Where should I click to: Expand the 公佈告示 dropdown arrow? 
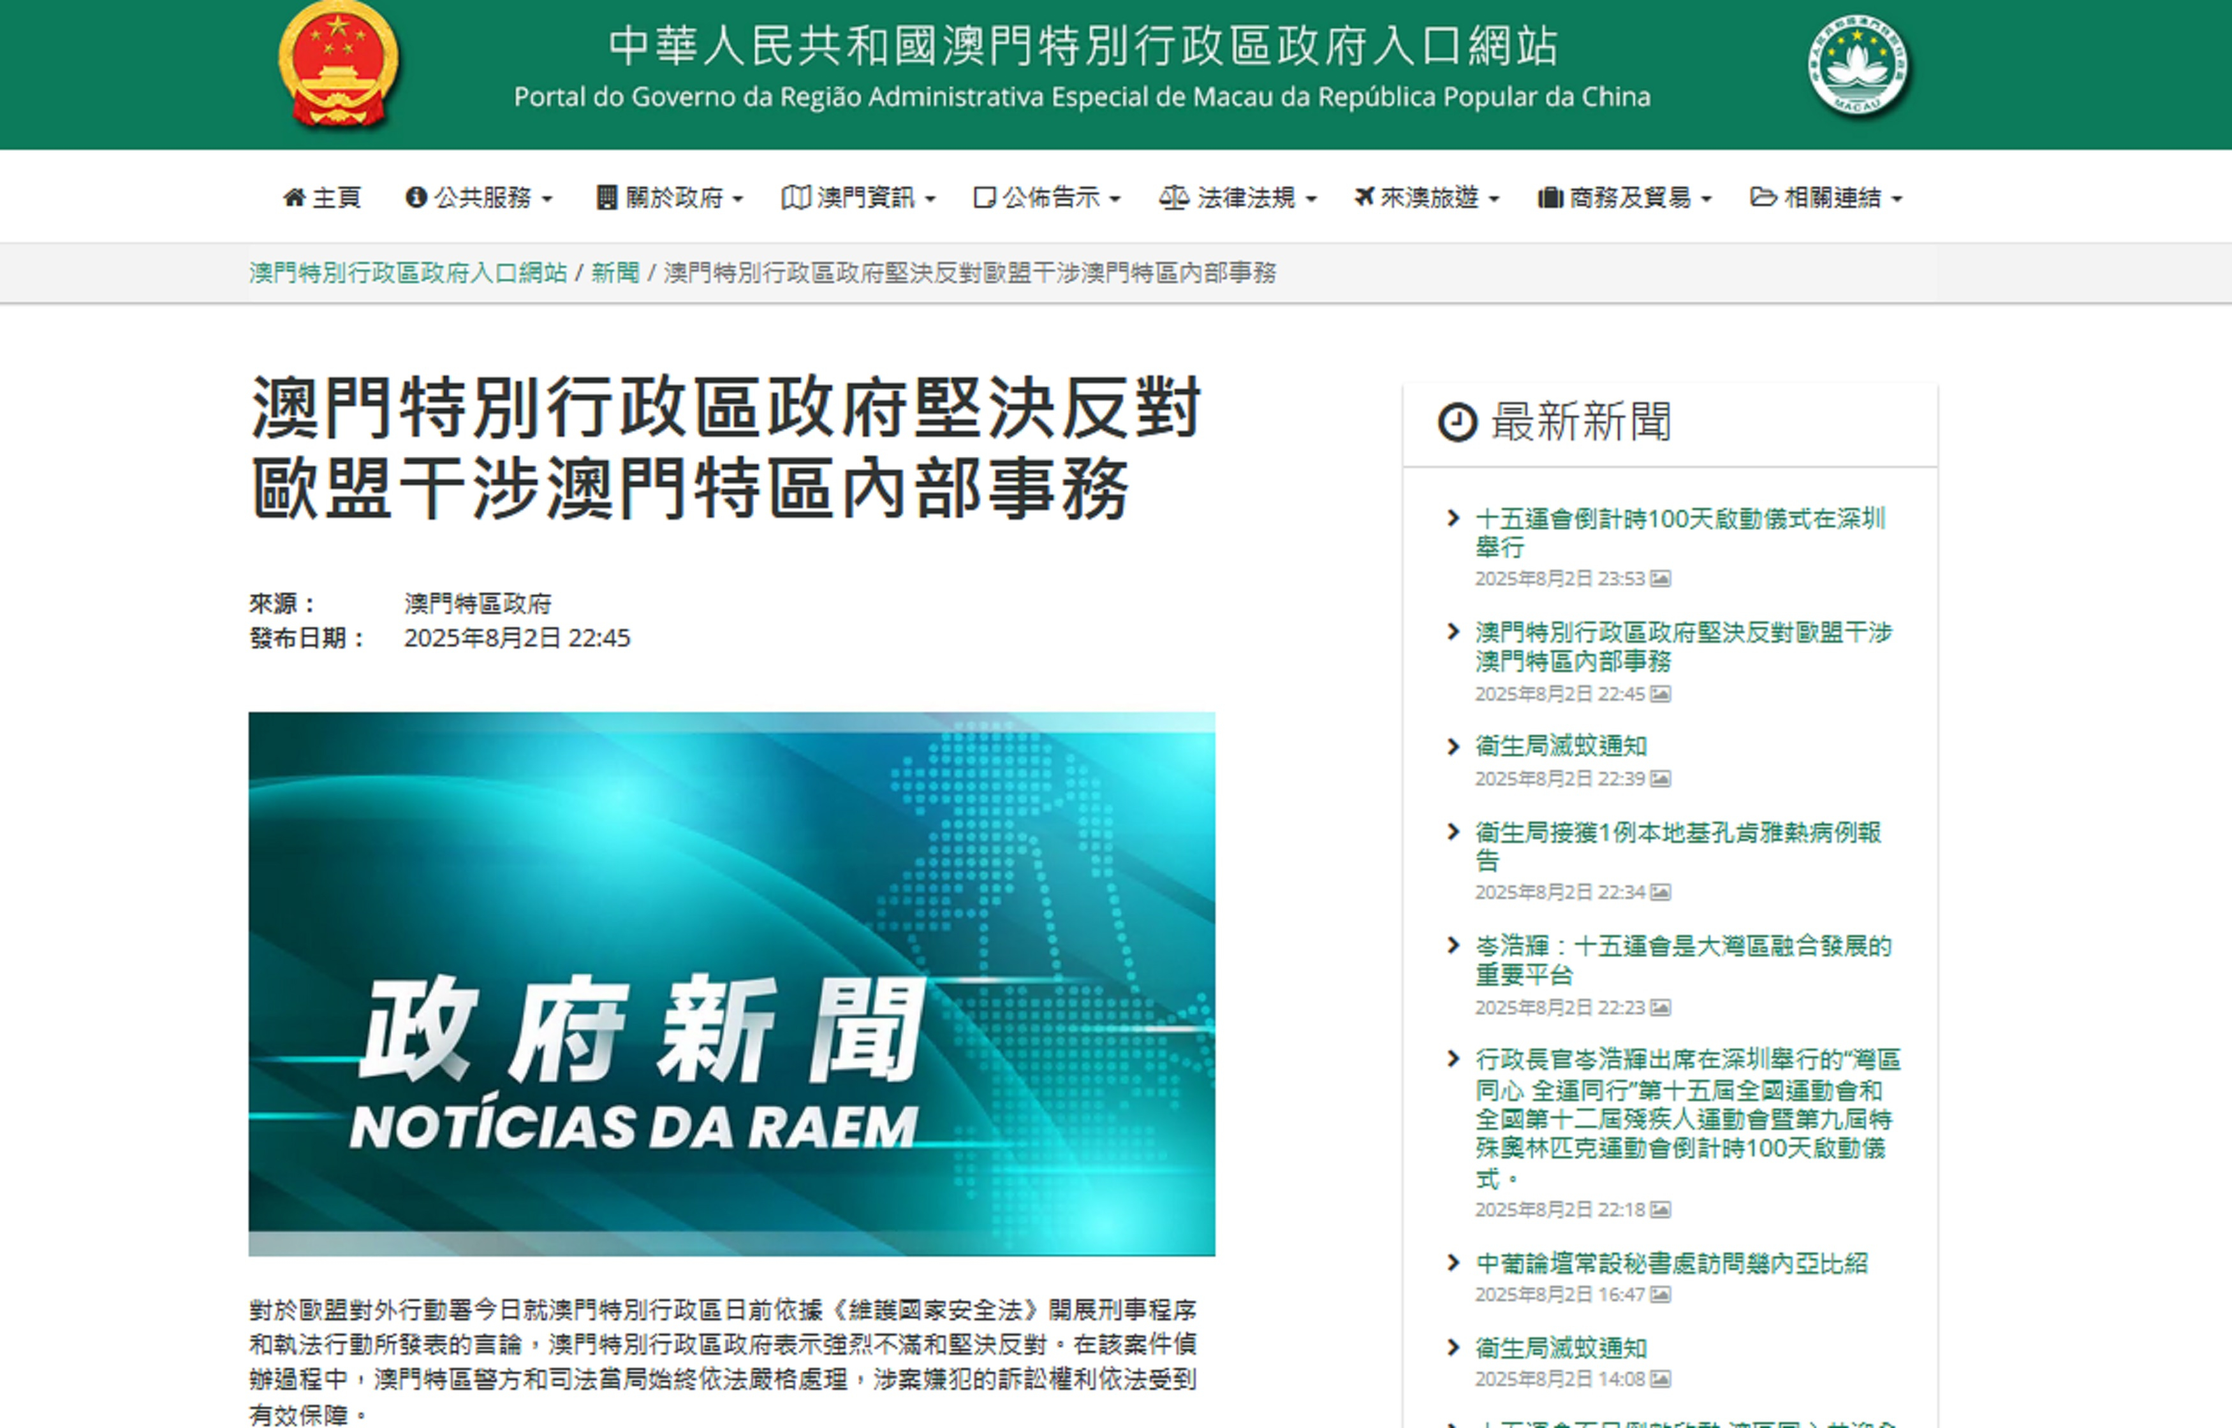1115,200
